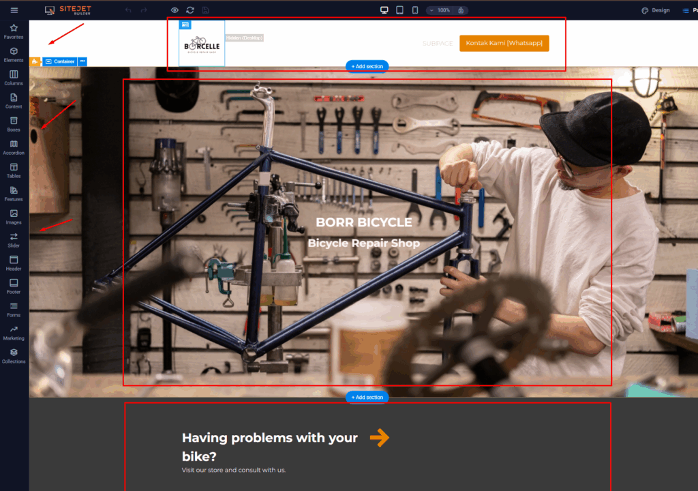The width and height of the screenshot is (698, 491).
Task: Open the Boxes element category
Action: [14, 124]
